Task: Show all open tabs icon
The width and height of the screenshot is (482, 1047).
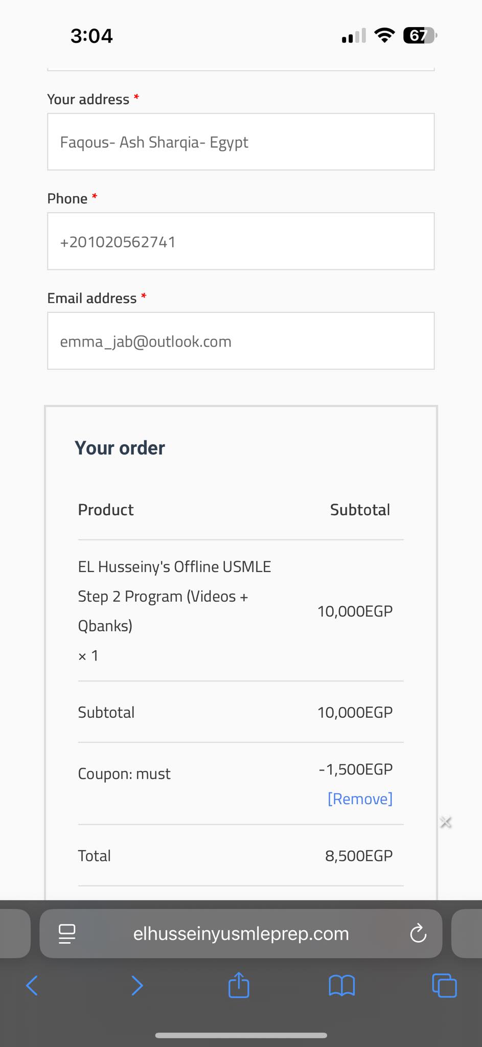Action: 444,985
